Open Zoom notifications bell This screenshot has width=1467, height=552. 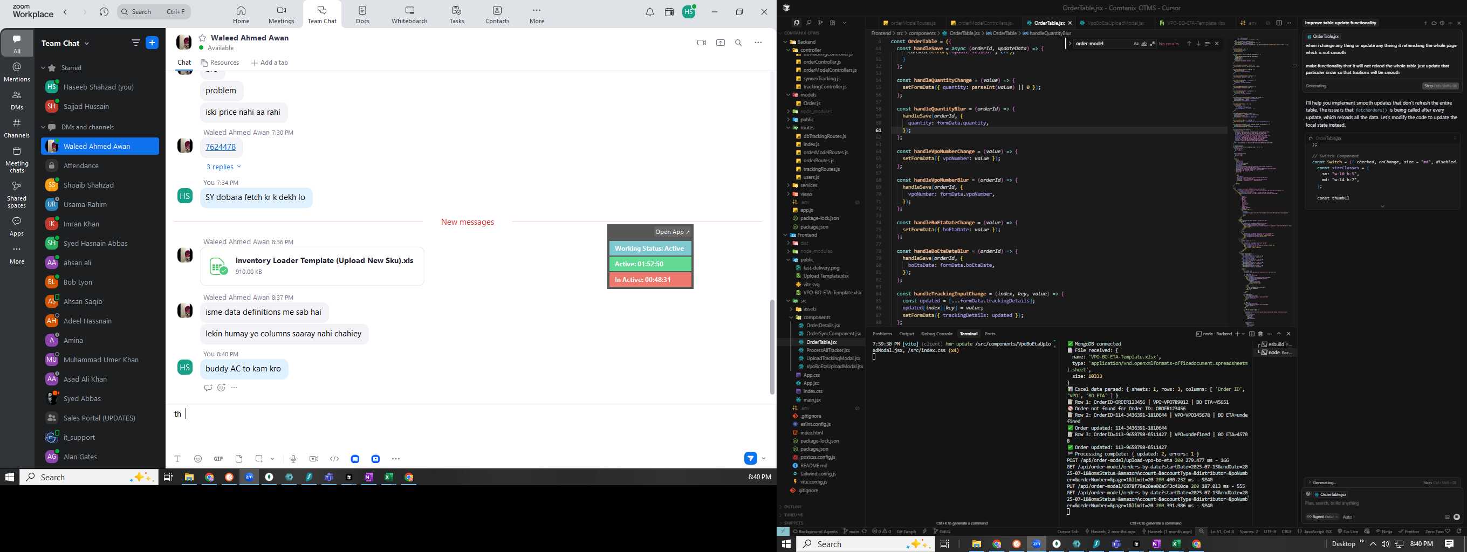[x=650, y=12]
